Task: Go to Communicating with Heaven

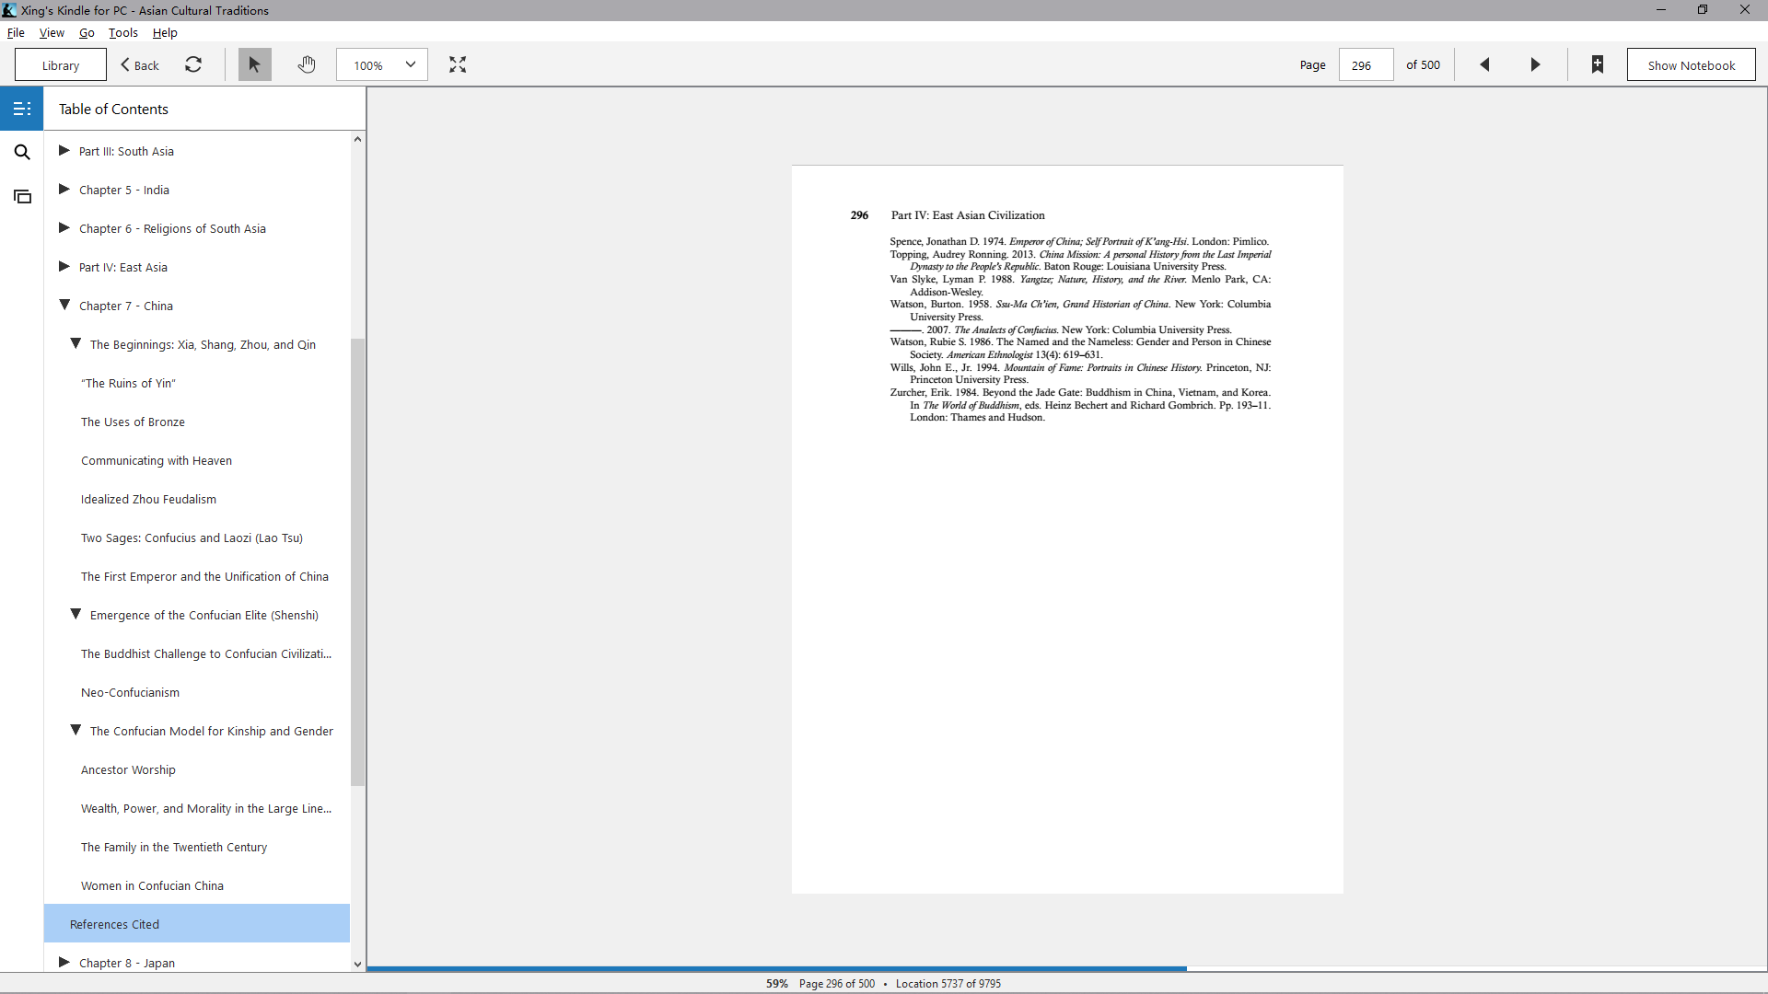Action: click(x=157, y=460)
